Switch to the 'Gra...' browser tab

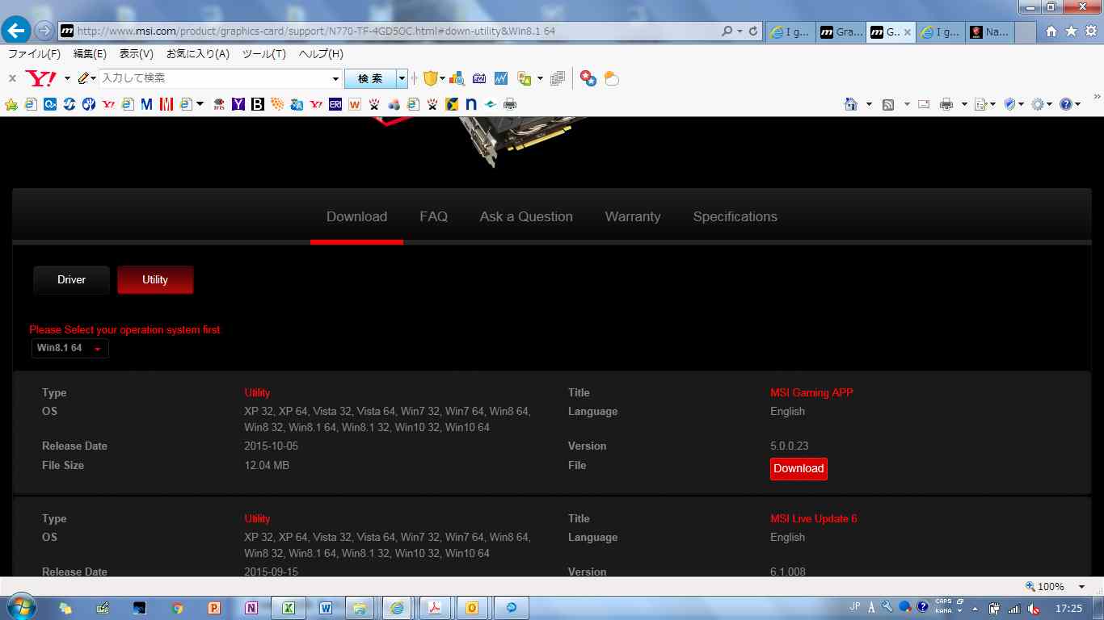click(x=841, y=32)
